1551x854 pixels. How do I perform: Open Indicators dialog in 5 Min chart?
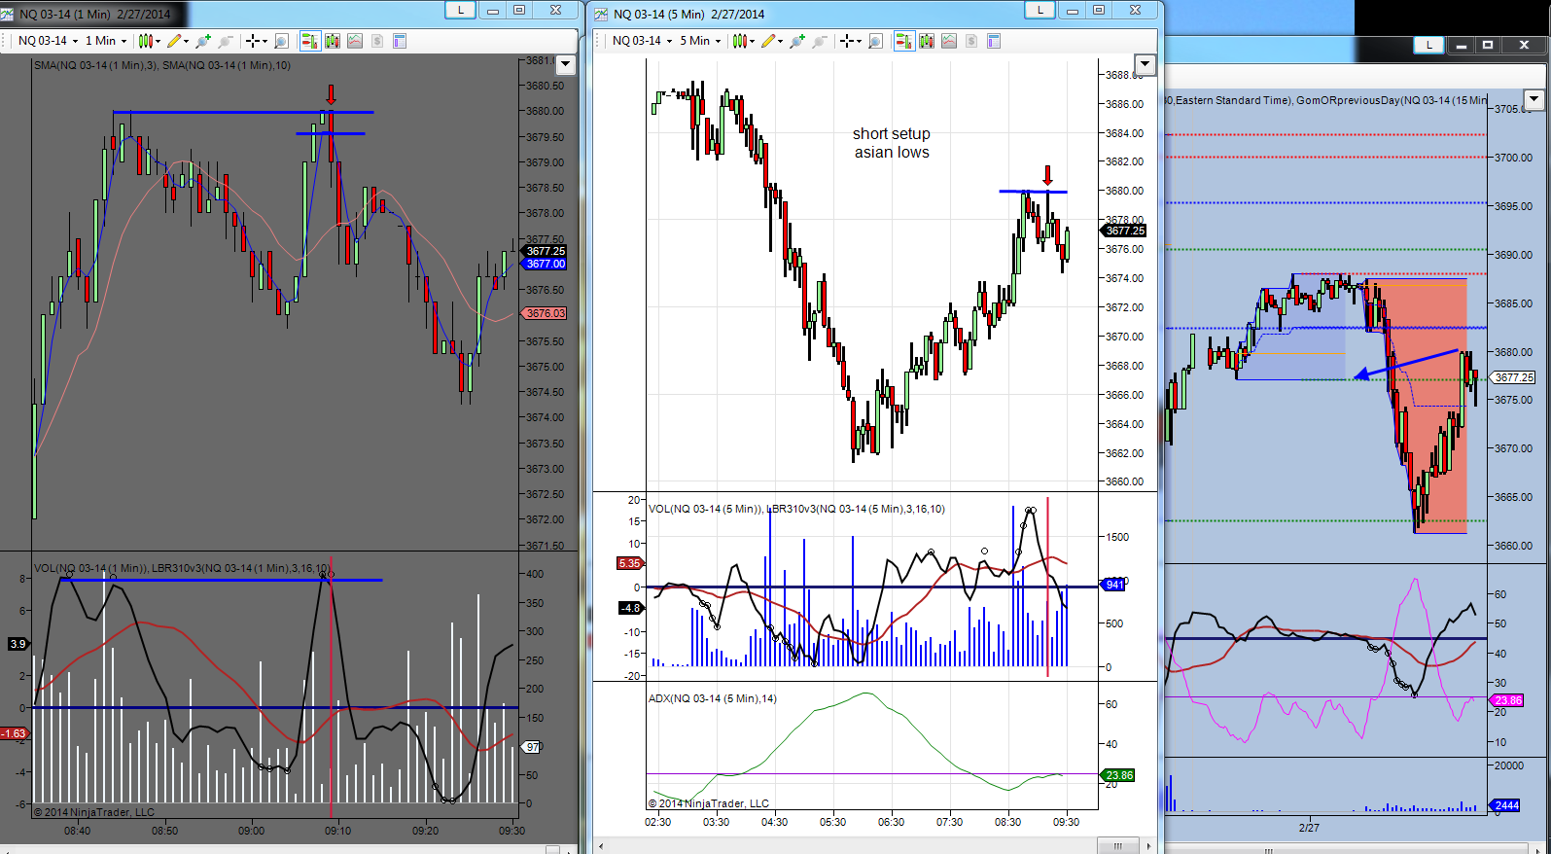coord(949,41)
